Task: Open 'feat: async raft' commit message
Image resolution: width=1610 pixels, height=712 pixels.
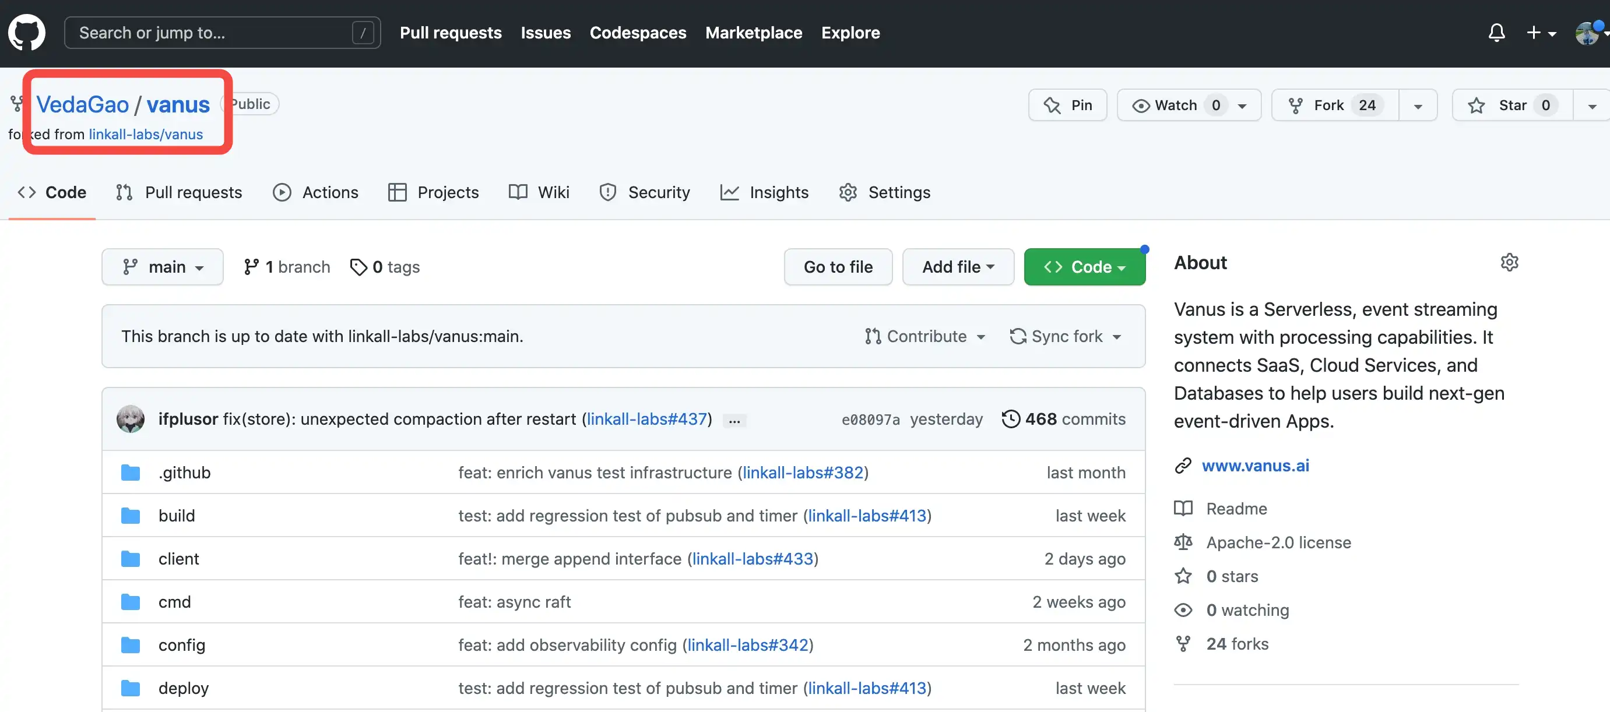Action: tap(514, 601)
